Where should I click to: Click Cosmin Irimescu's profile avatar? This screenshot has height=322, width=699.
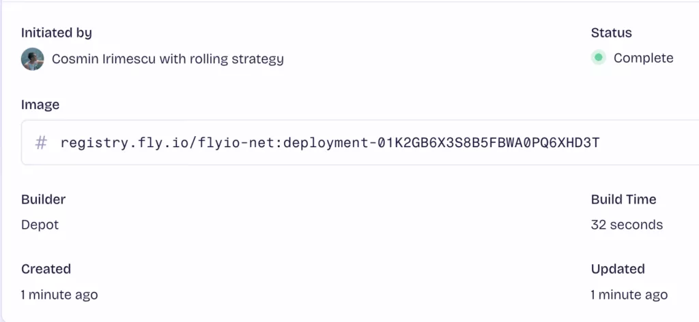33,59
